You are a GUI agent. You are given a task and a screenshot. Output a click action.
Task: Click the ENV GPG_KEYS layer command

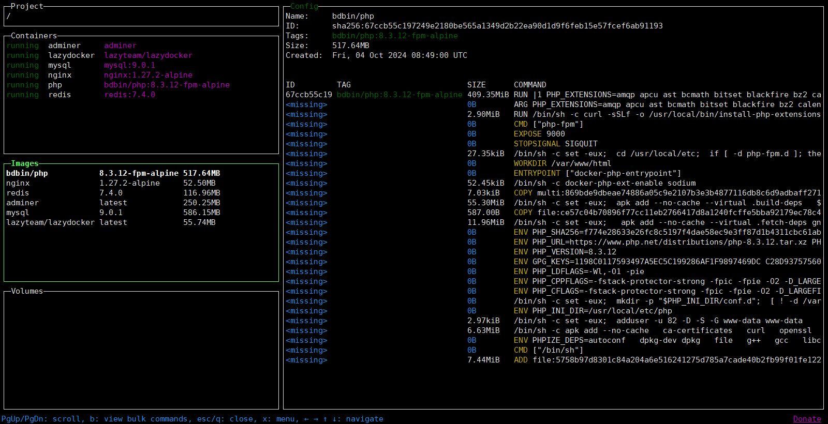pos(668,262)
